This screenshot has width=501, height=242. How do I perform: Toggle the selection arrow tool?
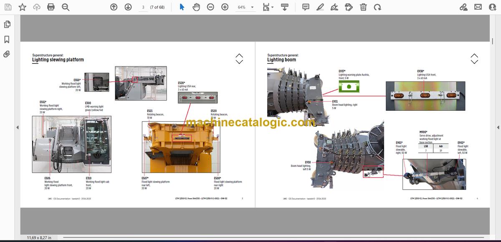click(182, 7)
